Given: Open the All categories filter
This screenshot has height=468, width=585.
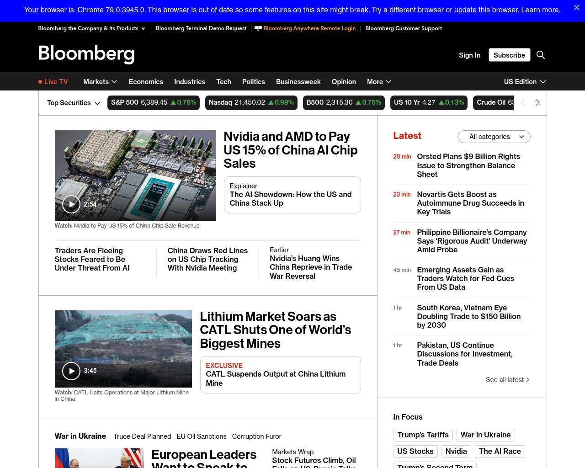Looking at the screenshot, I should pyautogui.click(x=494, y=137).
